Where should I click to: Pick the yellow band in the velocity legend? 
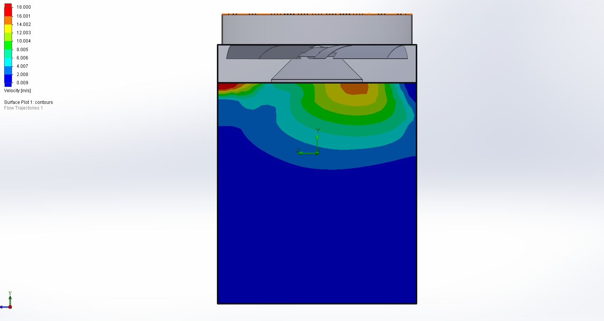pos(8,29)
